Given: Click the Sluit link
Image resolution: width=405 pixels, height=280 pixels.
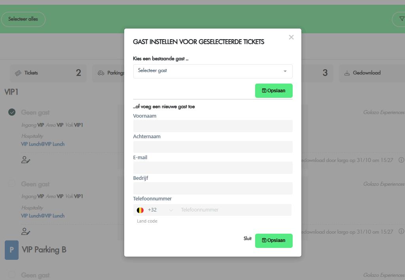Looking at the screenshot, I should click(248, 238).
